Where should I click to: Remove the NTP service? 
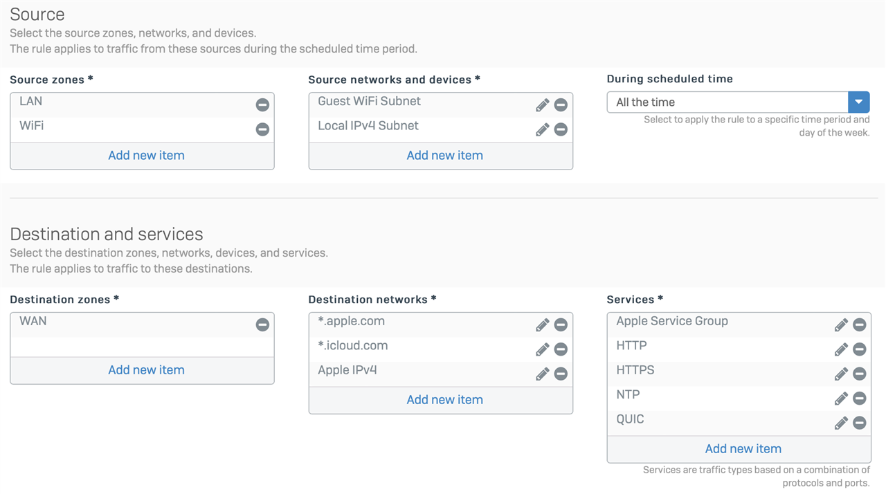coord(859,399)
